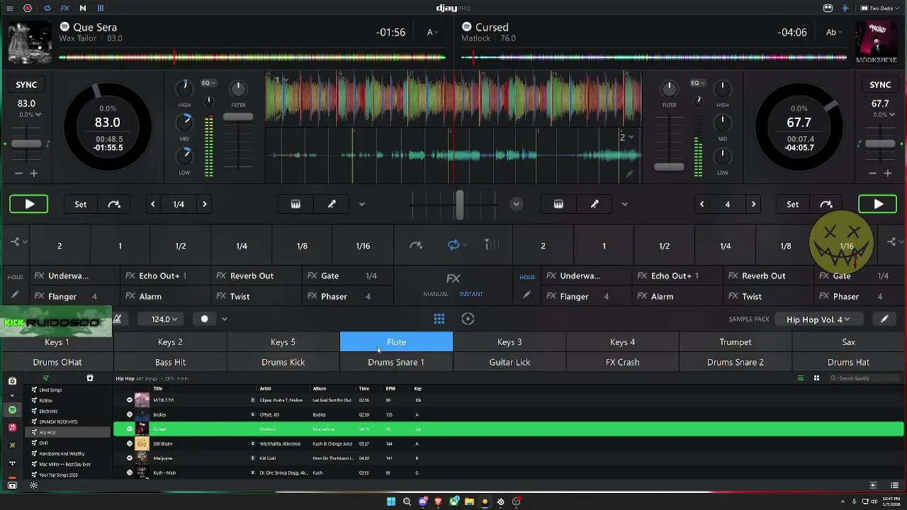Expand left deck tools dropdown arrow
The image size is (907, 510).
pyautogui.click(x=362, y=204)
